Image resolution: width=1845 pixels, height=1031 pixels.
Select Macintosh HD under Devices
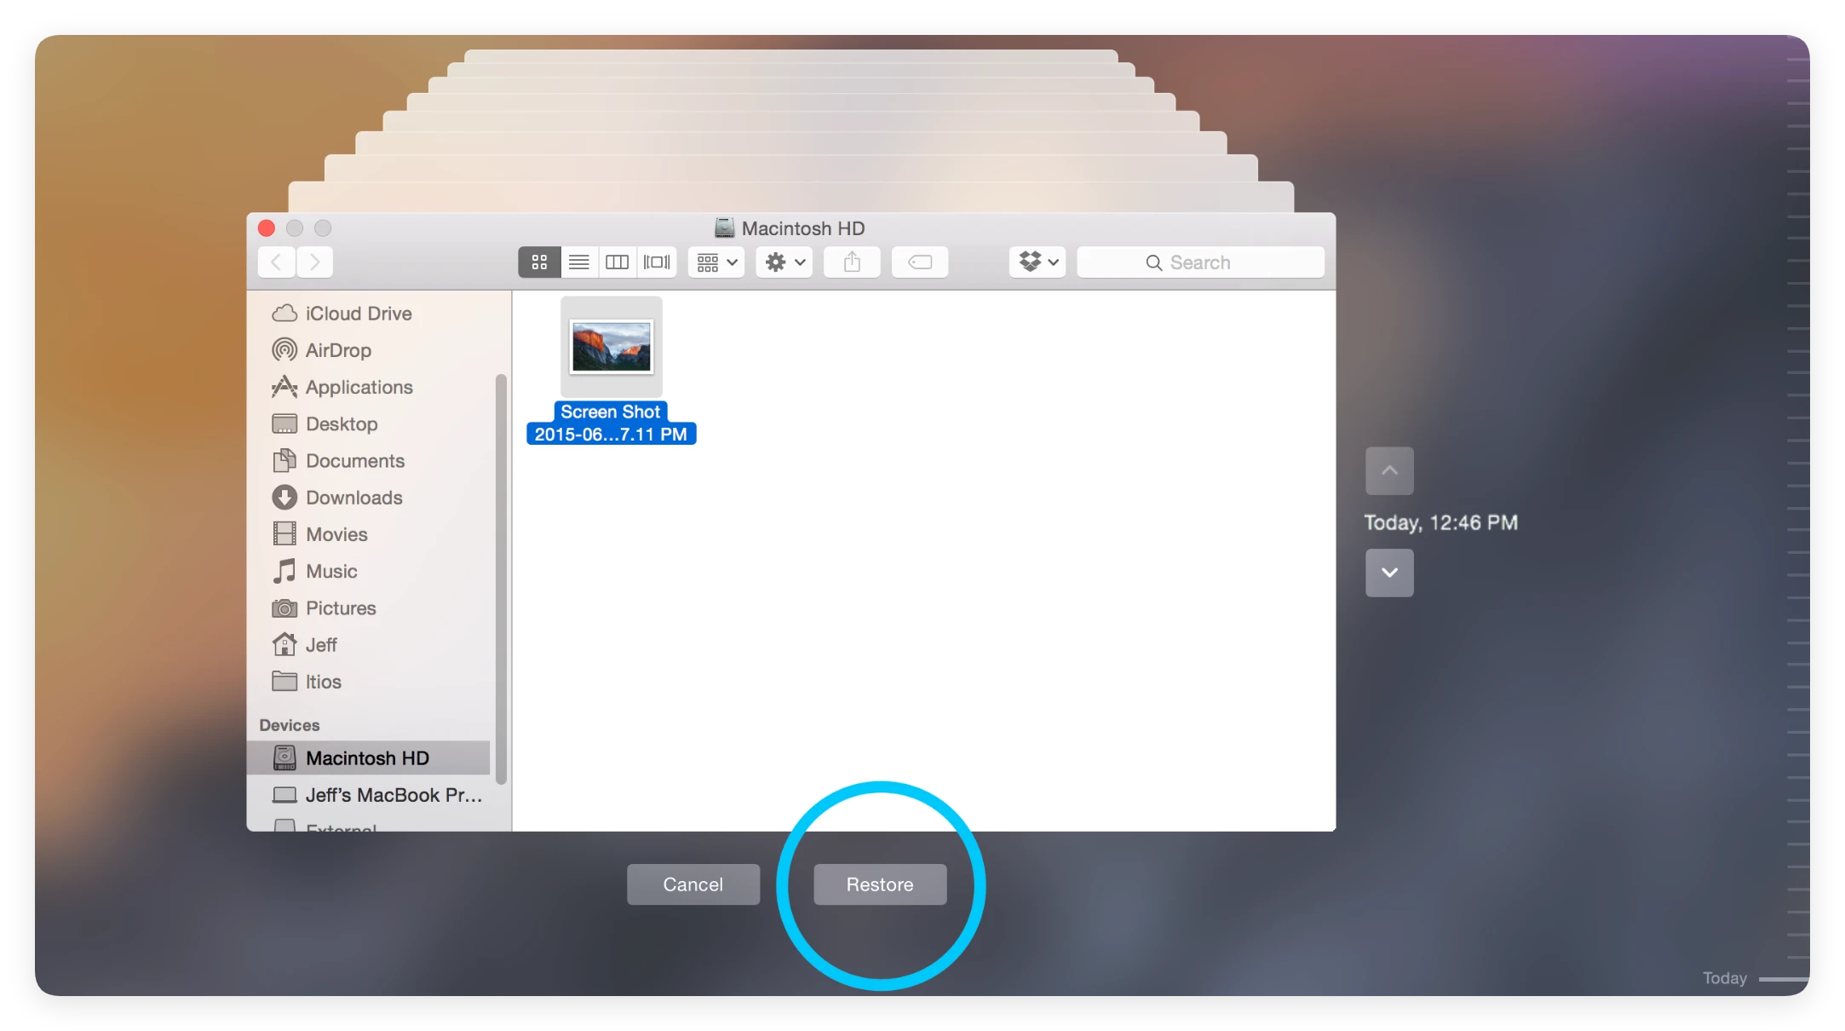coord(369,758)
